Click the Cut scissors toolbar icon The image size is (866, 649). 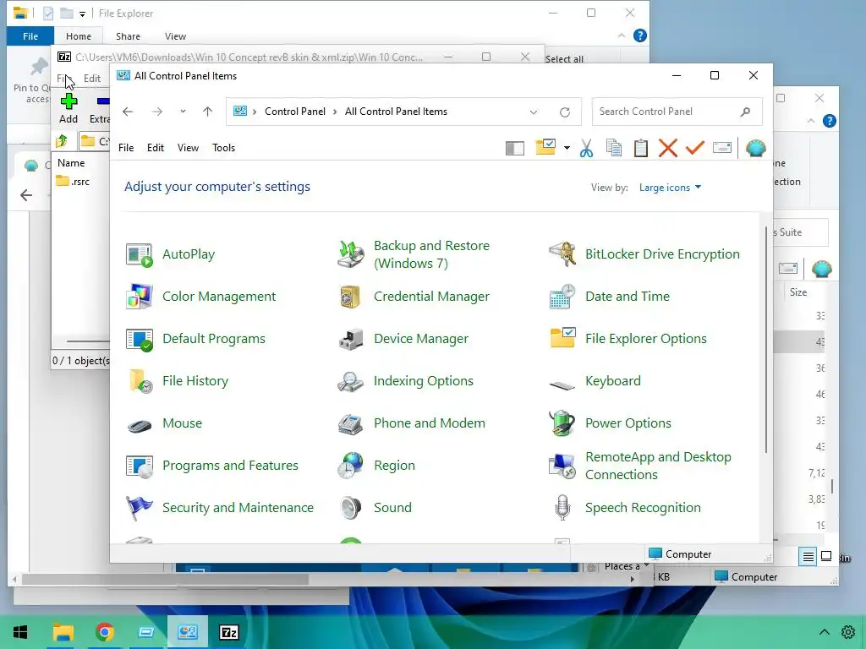(586, 148)
